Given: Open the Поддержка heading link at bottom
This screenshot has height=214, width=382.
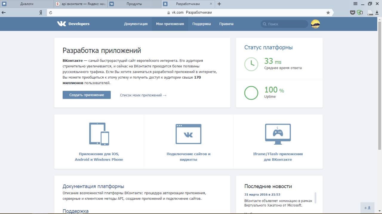Looking at the screenshot, I should [76, 211].
